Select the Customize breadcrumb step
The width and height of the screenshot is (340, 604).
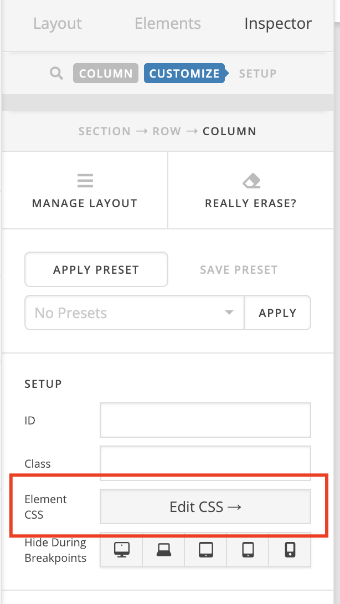(184, 74)
